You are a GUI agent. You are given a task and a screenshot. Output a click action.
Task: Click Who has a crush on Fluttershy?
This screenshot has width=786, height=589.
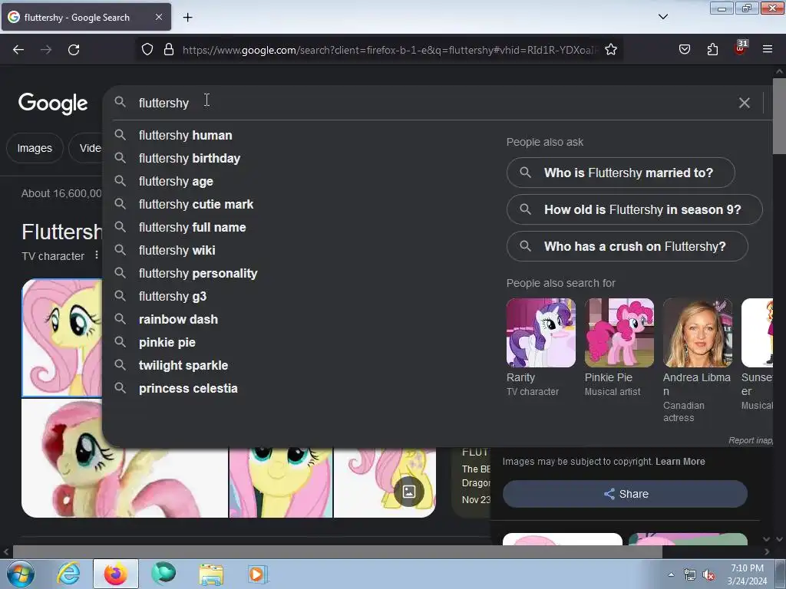pos(627,246)
